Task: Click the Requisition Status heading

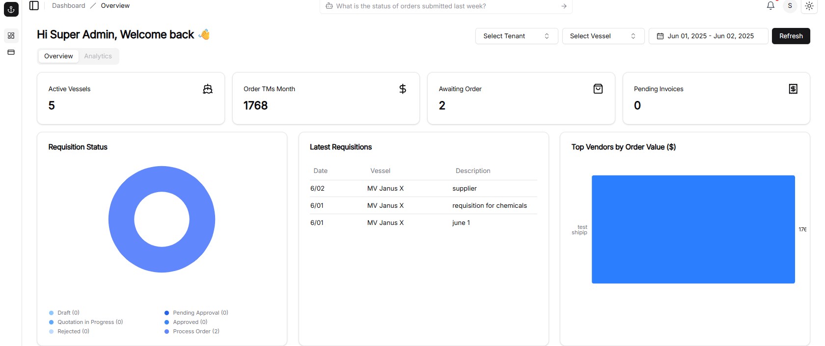Action: [x=78, y=147]
